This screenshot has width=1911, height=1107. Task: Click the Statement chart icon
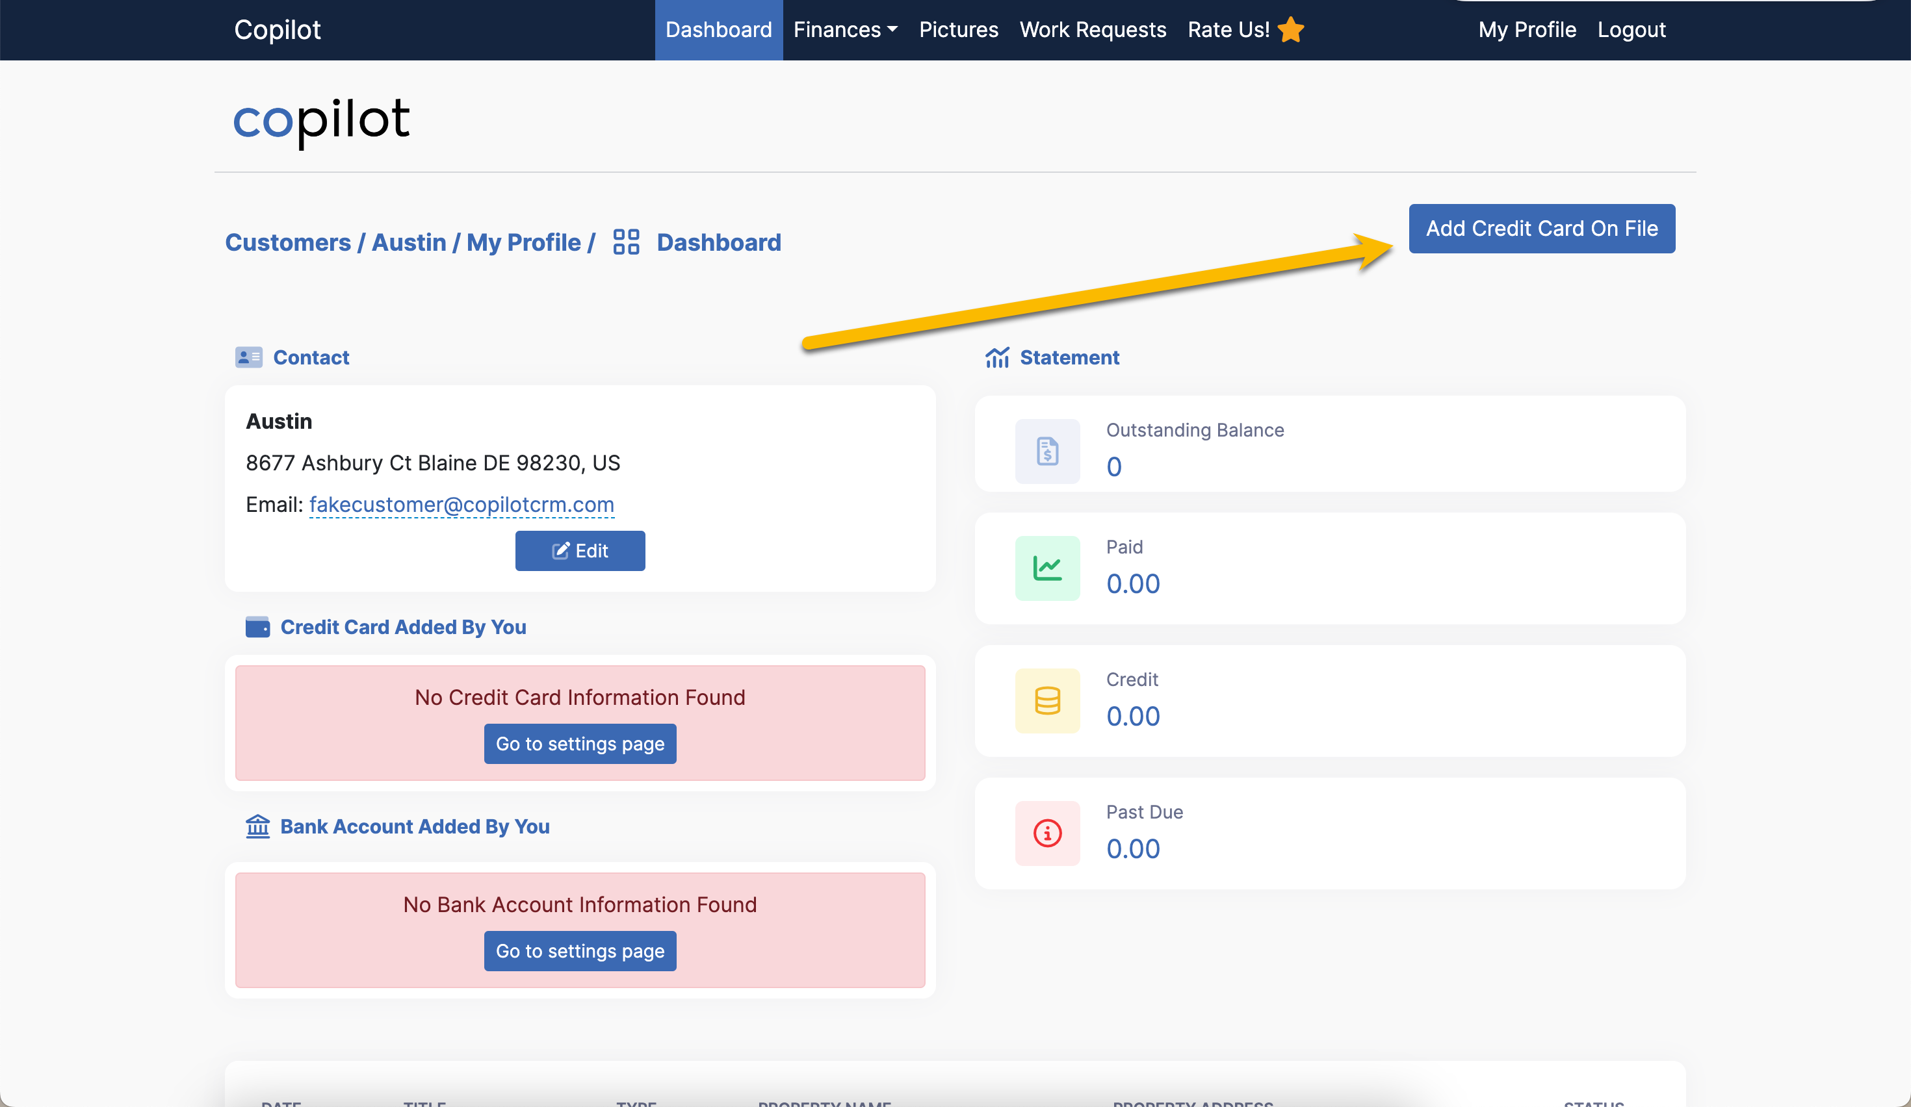[x=997, y=357]
